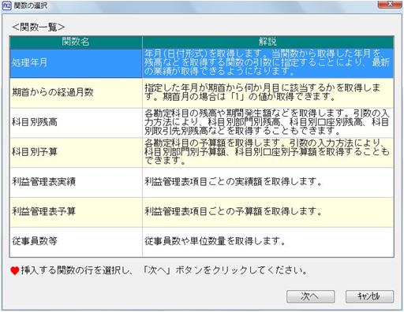This screenshot has width=404, height=312.
Task: Select the 処理年月 function row
Action: point(202,63)
